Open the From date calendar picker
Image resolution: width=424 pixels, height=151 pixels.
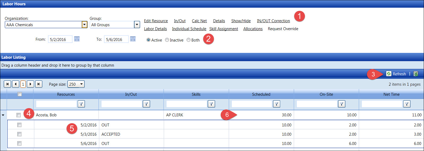(x=77, y=39)
